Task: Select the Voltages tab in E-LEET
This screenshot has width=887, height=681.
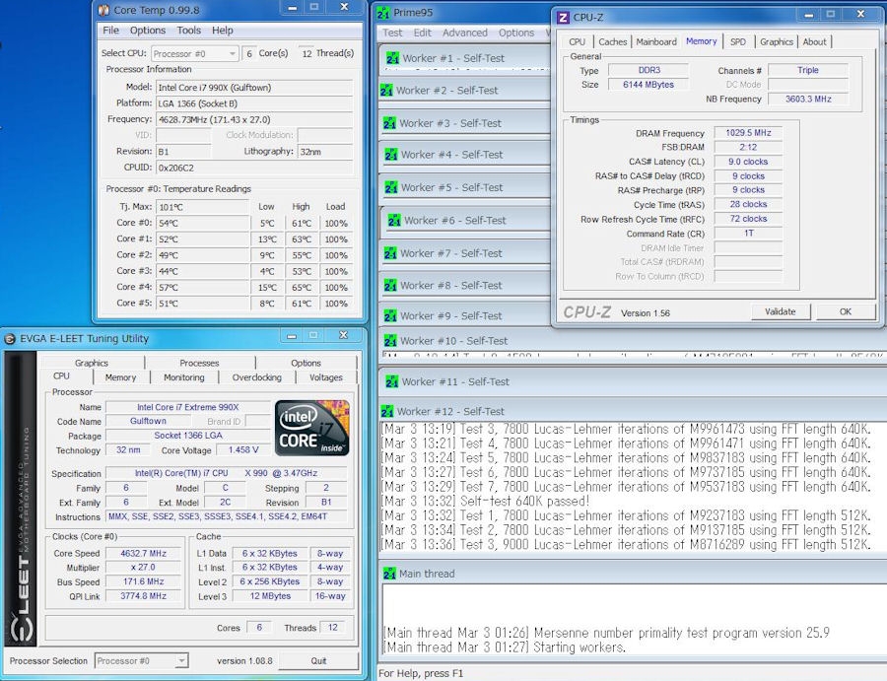Action: tap(326, 377)
